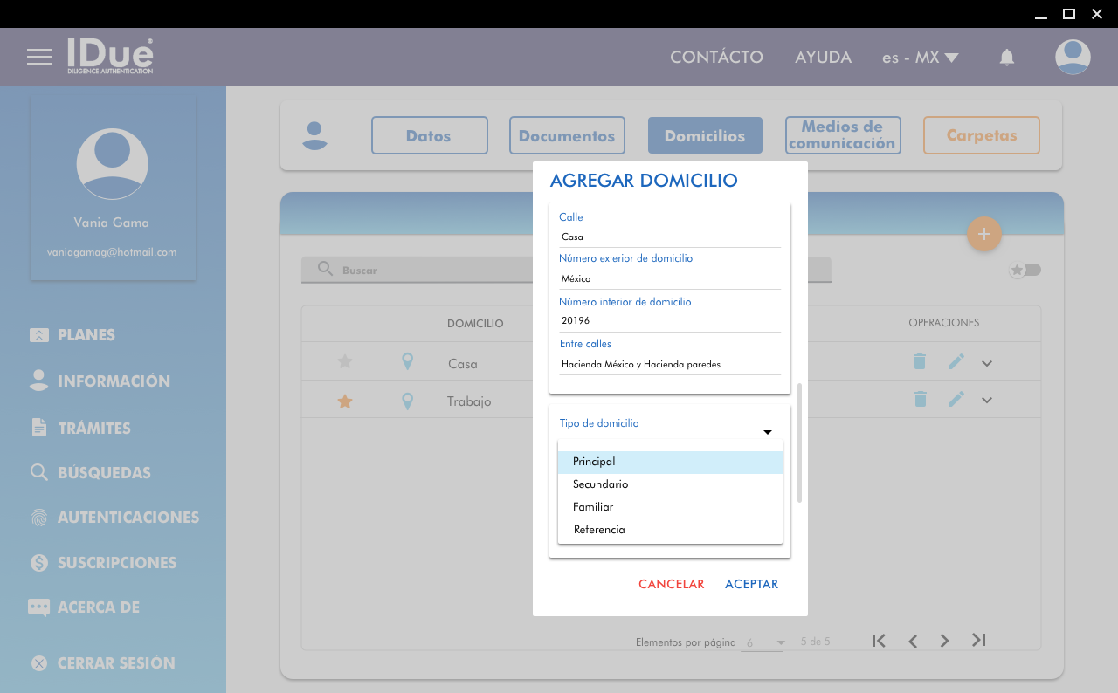Delete the Casa address with trash icon
The height and width of the screenshot is (693, 1118).
point(920,362)
